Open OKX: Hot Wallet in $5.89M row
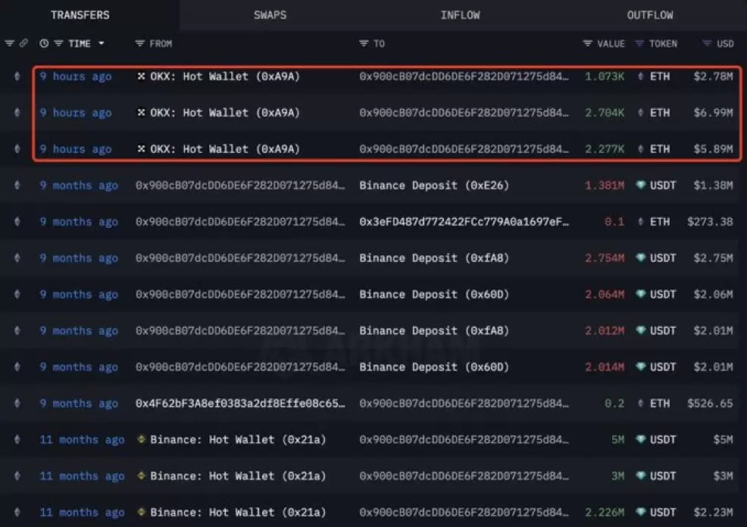The height and width of the screenshot is (527, 747). [225, 149]
